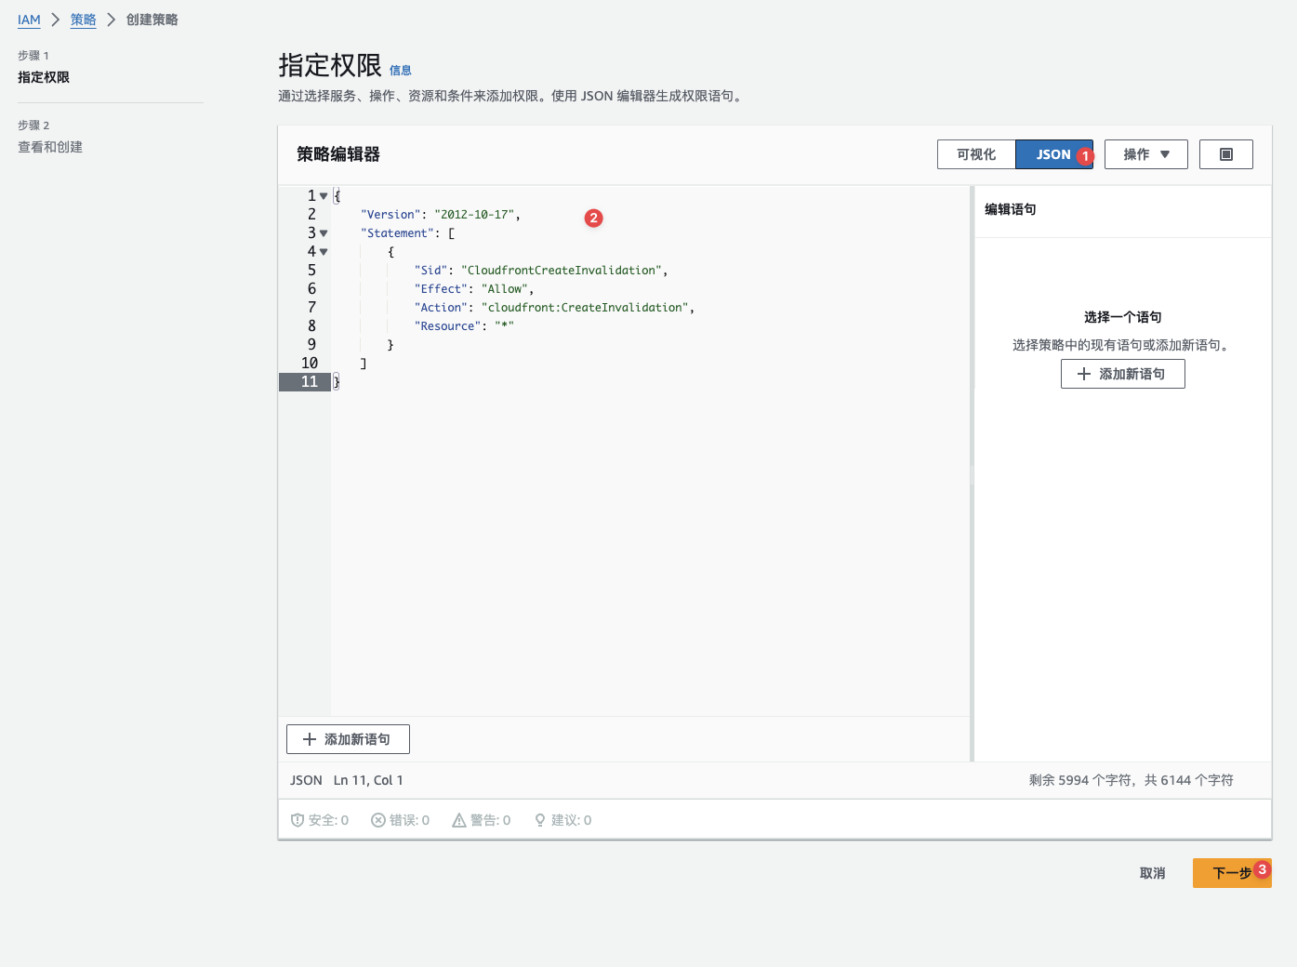Open the IAM breadcrumb link
This screenshot has height=967, width=1297.
(x=29, y=20)
